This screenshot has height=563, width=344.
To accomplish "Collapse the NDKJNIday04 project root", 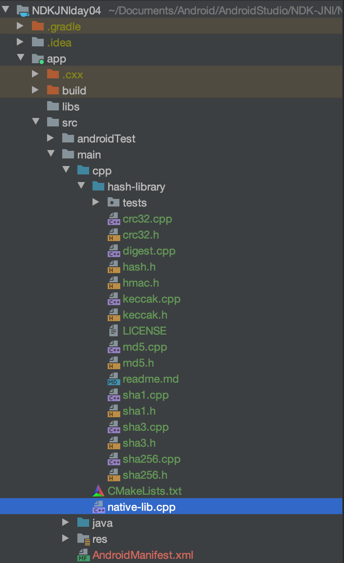I will (5, 10).
